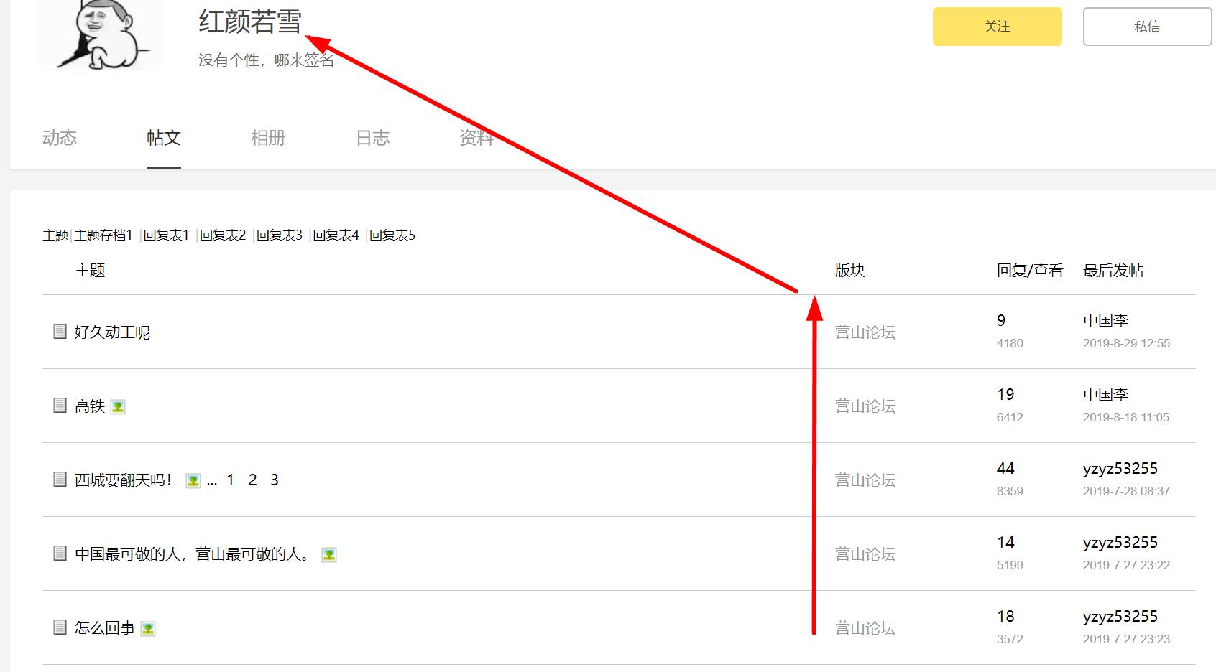Click the 私信 button
The image size is (1216, 672).
[x=1147, y=27]
